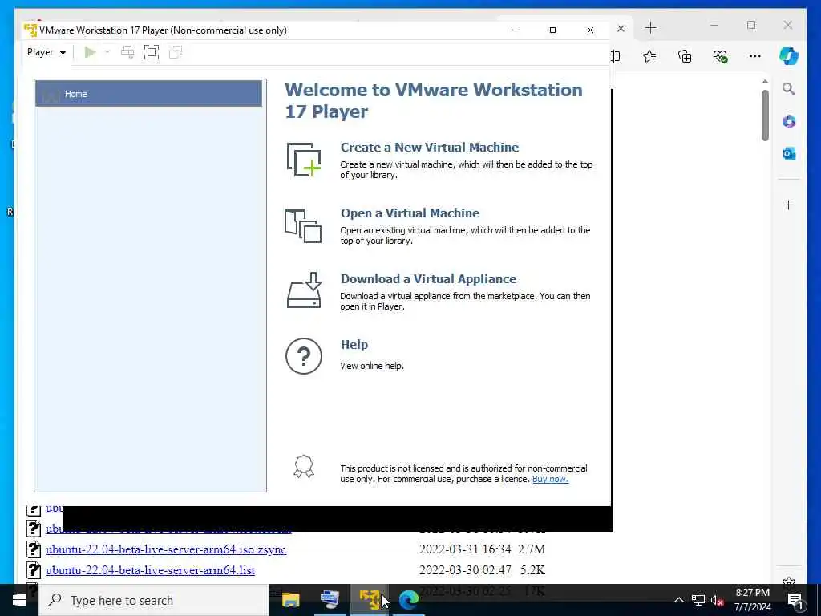The width and height of the screenshot is (821, 616).
Task: Click file icon beside arm64.iso.zsync entry
Action: 34,549
